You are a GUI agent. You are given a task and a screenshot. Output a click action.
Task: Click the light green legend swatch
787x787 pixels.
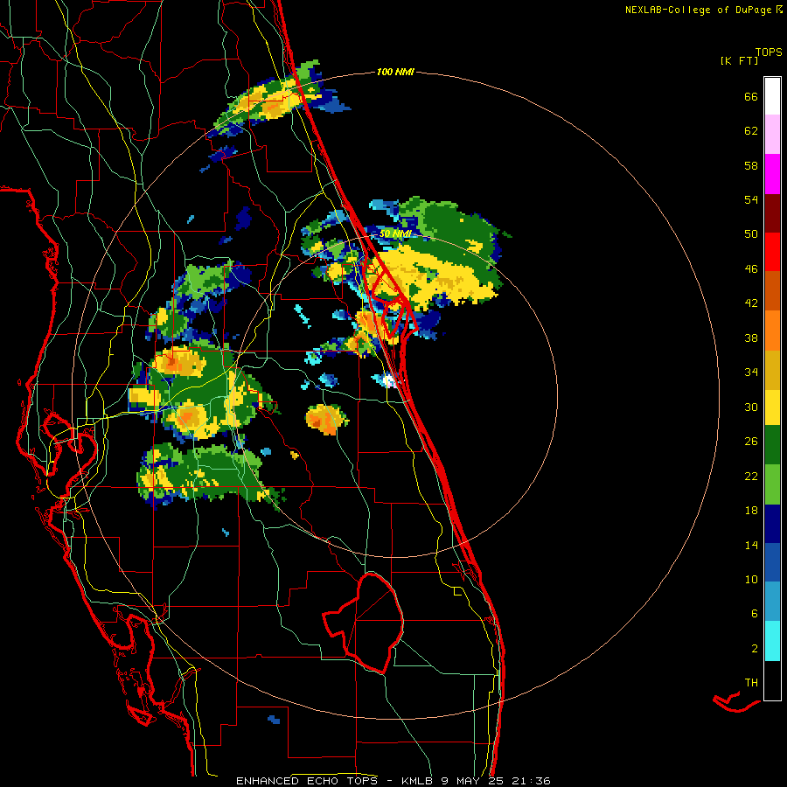coord(772,484)
